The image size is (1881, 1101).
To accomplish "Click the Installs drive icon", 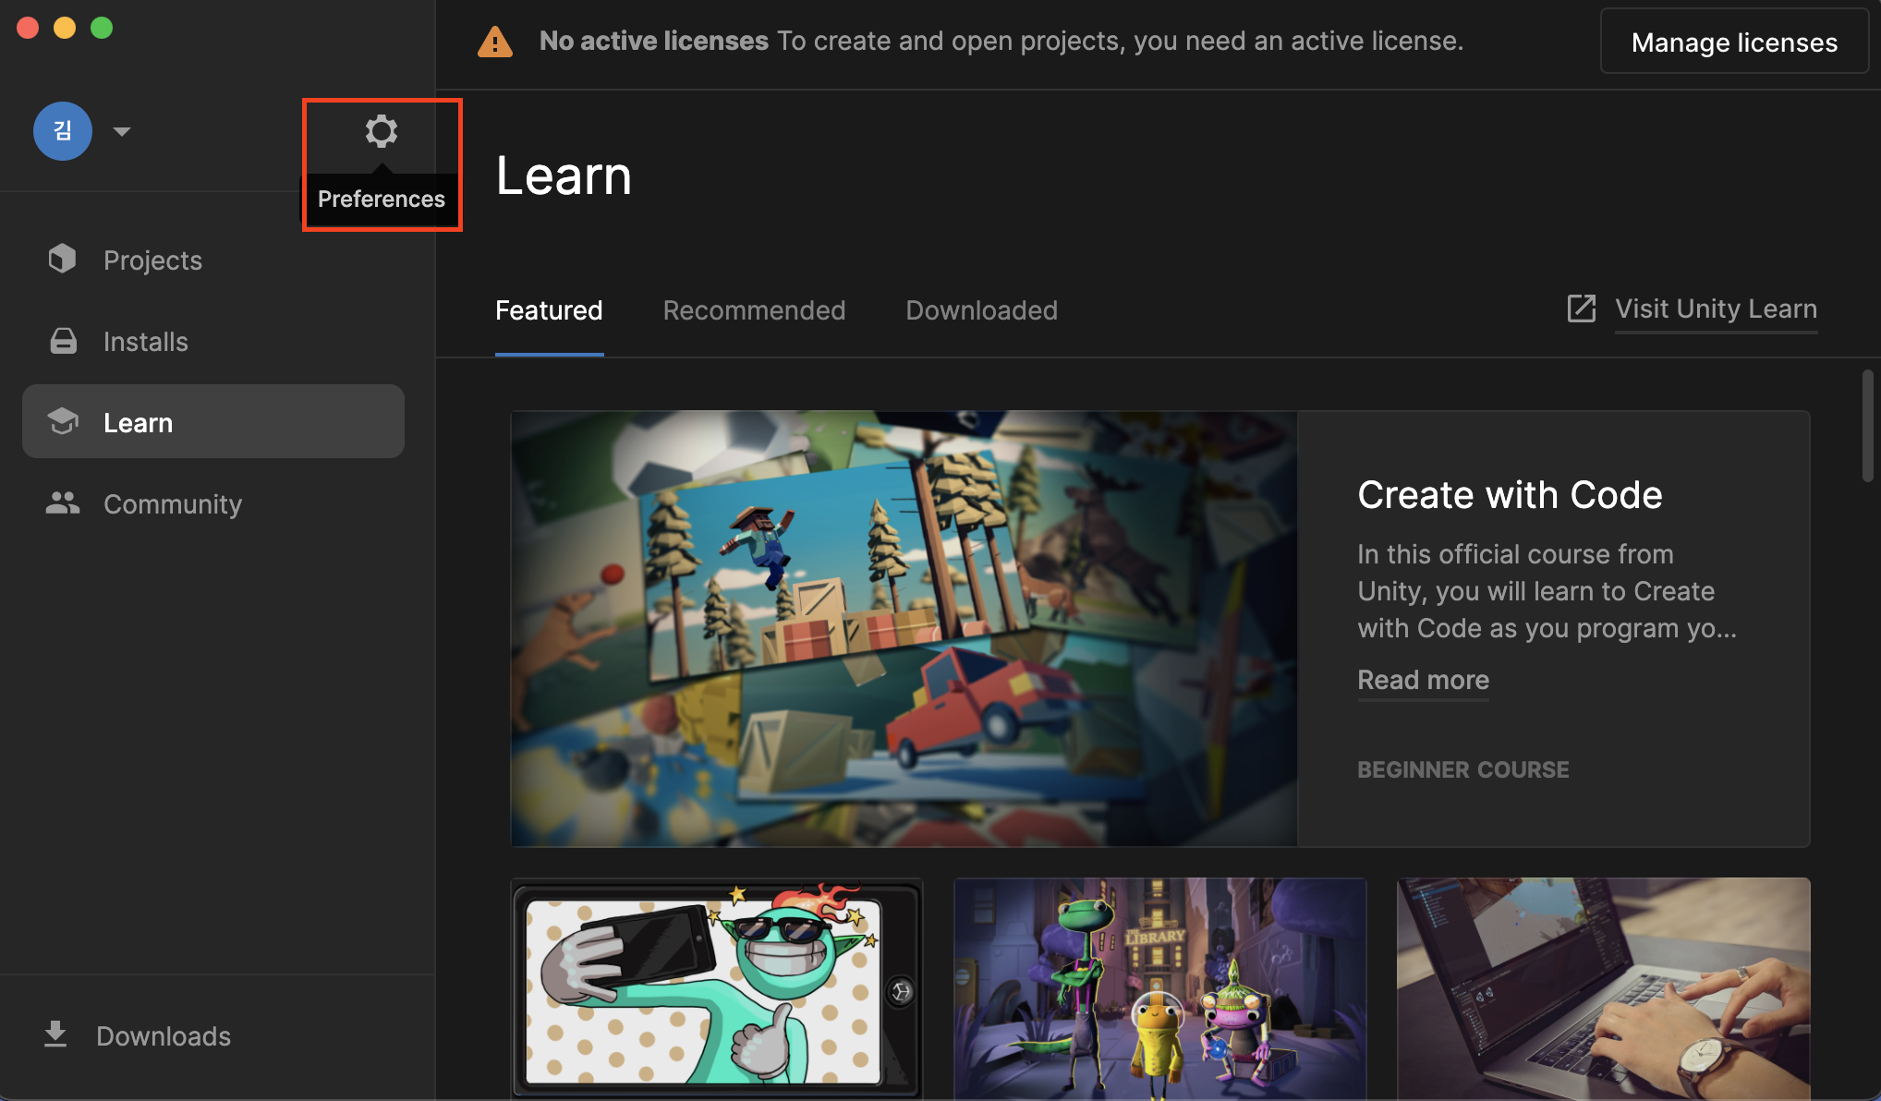I will (63, 341).
